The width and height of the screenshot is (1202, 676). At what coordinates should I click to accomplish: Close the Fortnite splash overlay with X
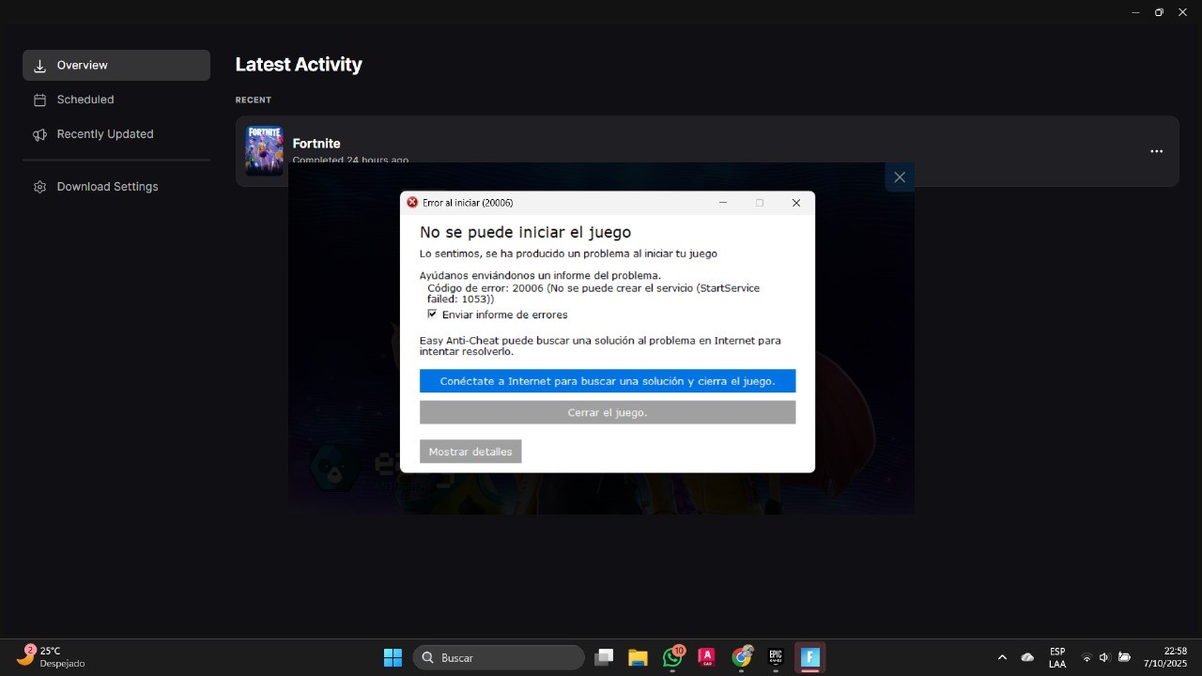pyautogui.click(x=900, y=177)
